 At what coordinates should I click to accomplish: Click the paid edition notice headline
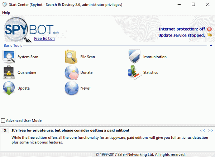[x=70, y=130]
